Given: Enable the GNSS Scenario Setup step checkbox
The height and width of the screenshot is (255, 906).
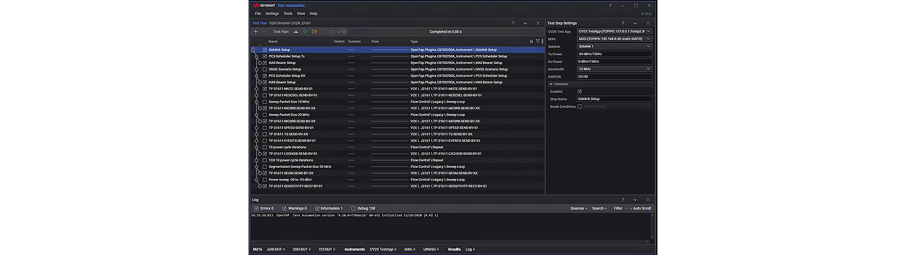Looking at the screenshot, I should click(264, 69).
